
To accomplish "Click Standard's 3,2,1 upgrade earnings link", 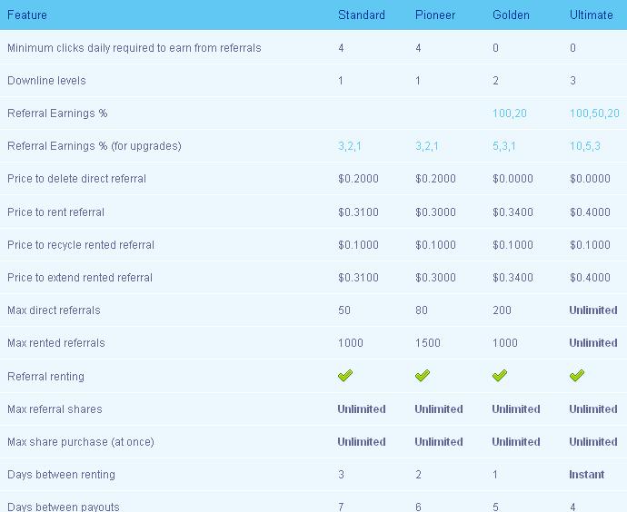I will (350, 146).
